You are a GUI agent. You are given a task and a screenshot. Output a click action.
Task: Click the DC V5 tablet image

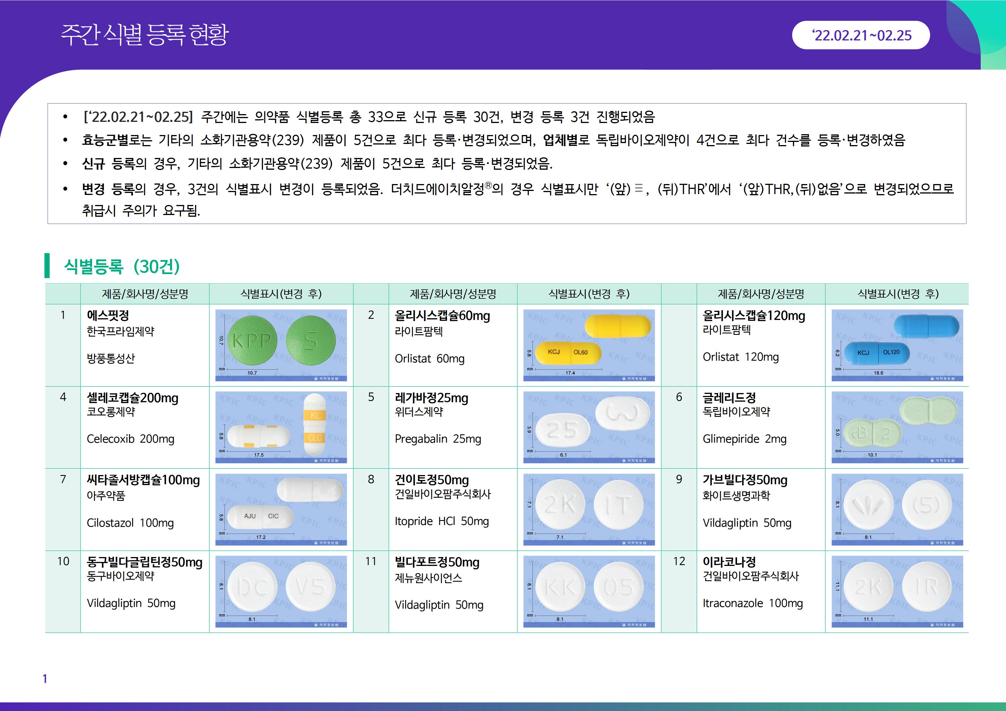coord(281,591)
